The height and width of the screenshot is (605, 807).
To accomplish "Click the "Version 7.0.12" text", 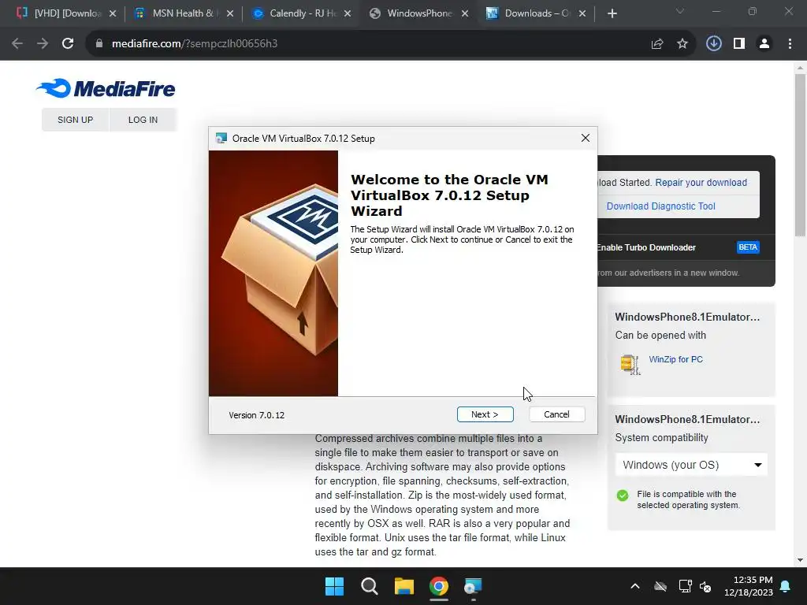I will [x=256, y=415].
